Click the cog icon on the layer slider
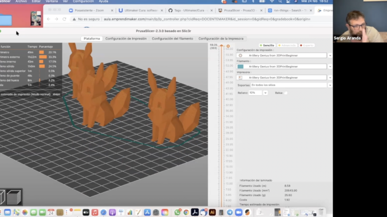The height and width of the screenshot is (217, 387). coord(228,46)
